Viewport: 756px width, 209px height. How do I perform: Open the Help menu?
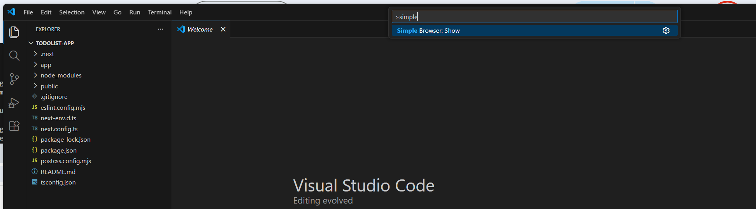(x=186, y=12)
